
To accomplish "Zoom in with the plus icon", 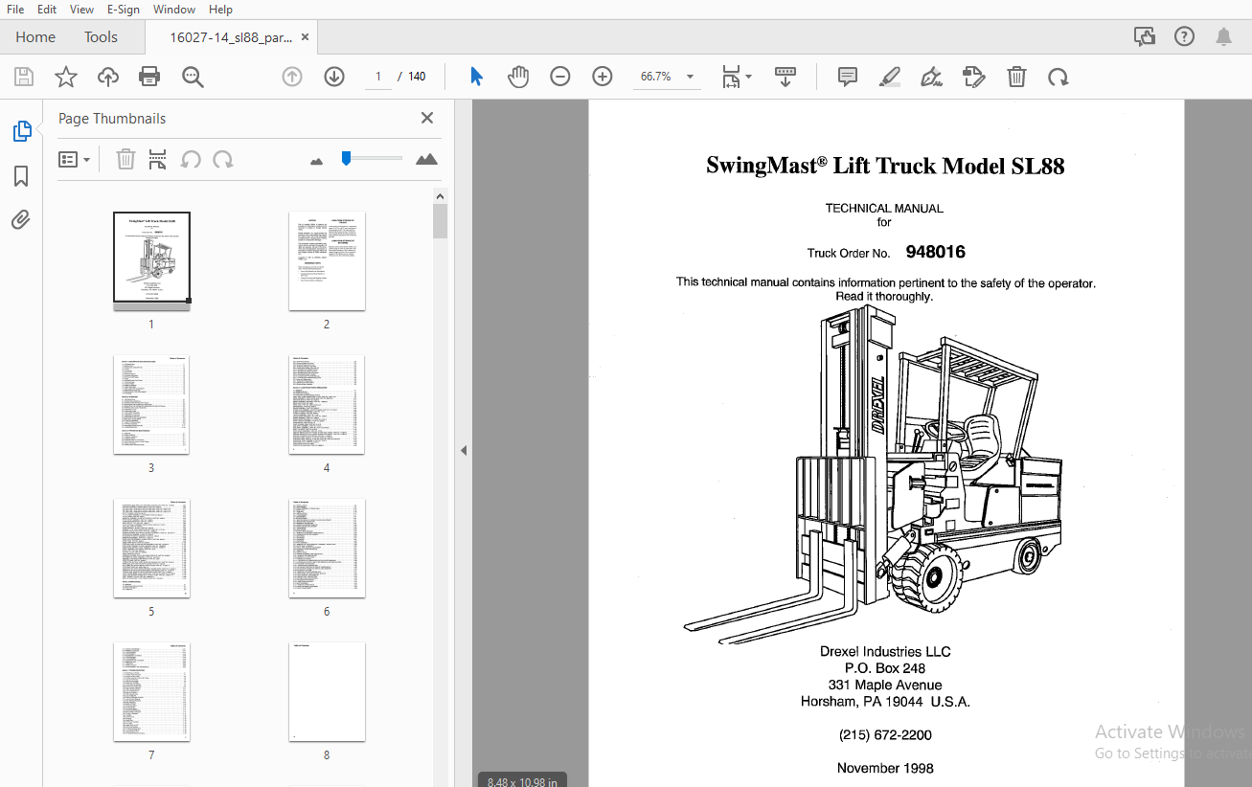I will click(x=603, y=77).
